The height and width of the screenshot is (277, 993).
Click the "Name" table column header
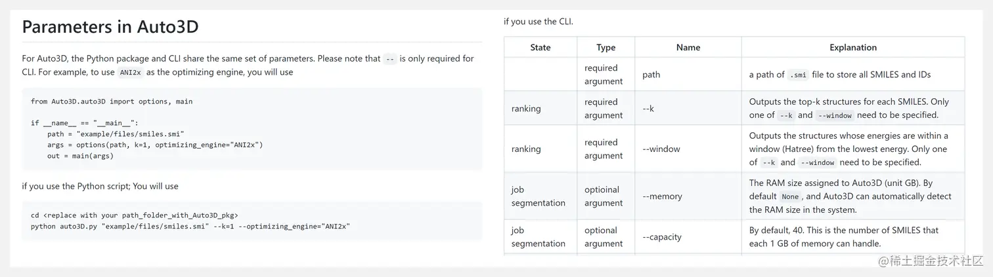click(x=688, y=47)
